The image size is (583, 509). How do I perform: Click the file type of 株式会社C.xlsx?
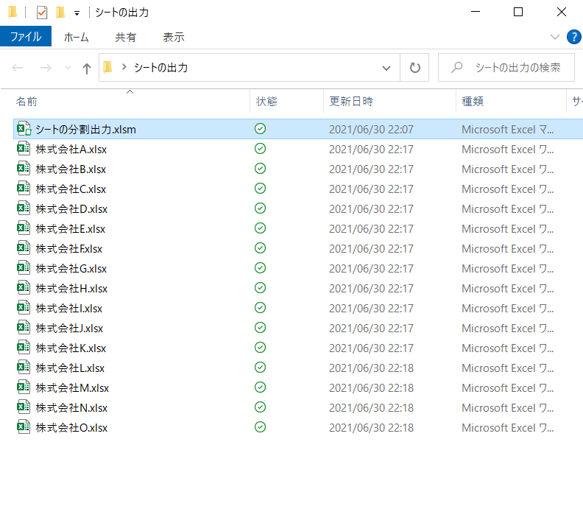tap(507, 189)
